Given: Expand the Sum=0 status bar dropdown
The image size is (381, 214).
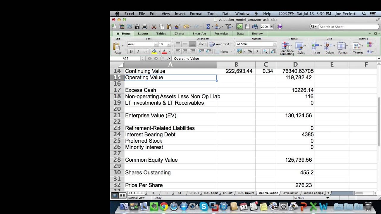Looking at the screenshot, I should coord(328,198).
